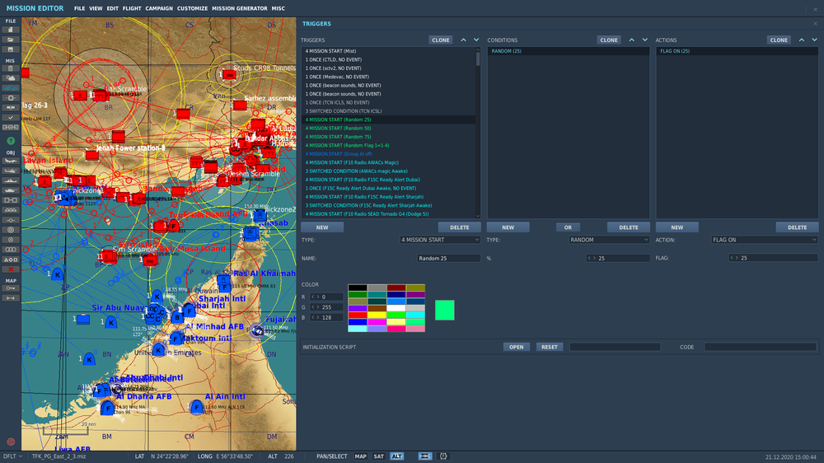Screen dimensions: 824x463
Task: Click the red X delete object icon
Action: point(11,269)
